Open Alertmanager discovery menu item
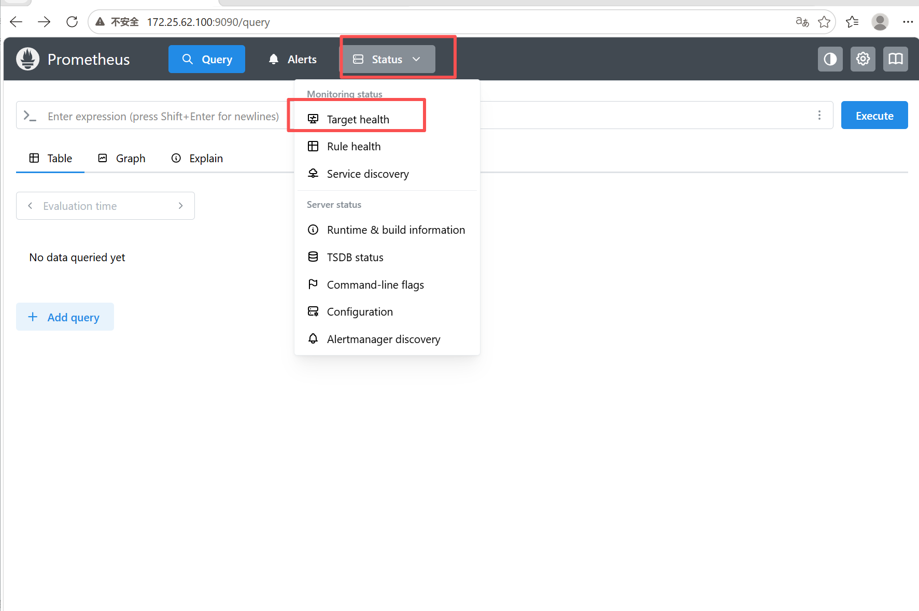 [387, 339]
